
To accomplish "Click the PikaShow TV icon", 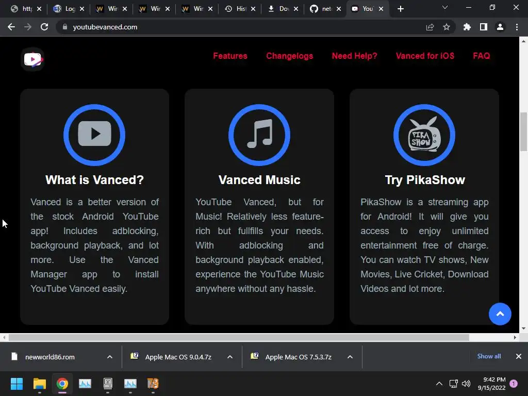I will tap(424, 135).
